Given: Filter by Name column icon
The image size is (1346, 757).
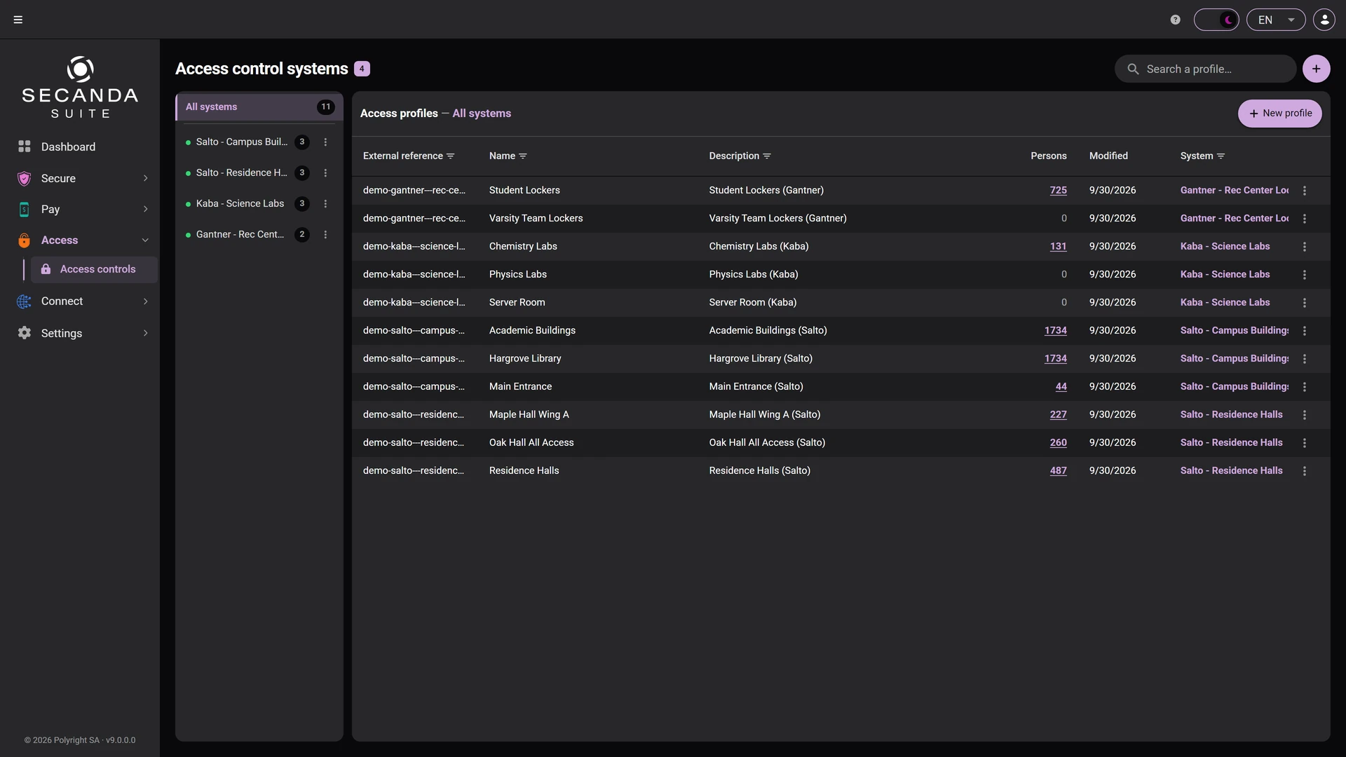Looking at the screenshot, I should [x=523, y=156].
